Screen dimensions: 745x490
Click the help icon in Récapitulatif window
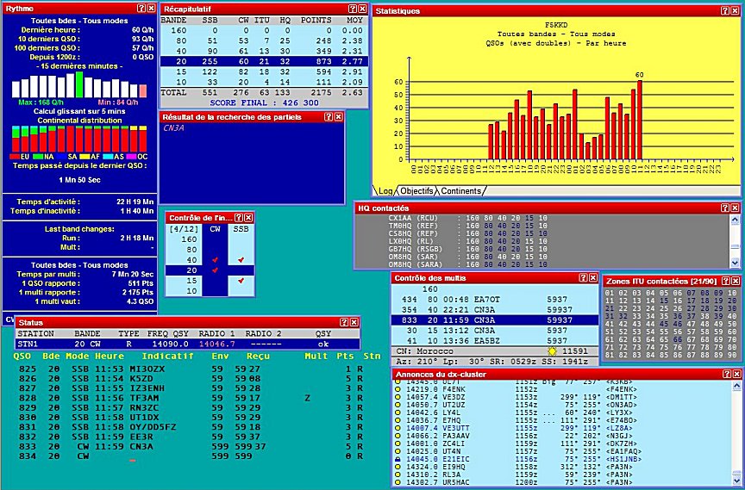(354, 7)
